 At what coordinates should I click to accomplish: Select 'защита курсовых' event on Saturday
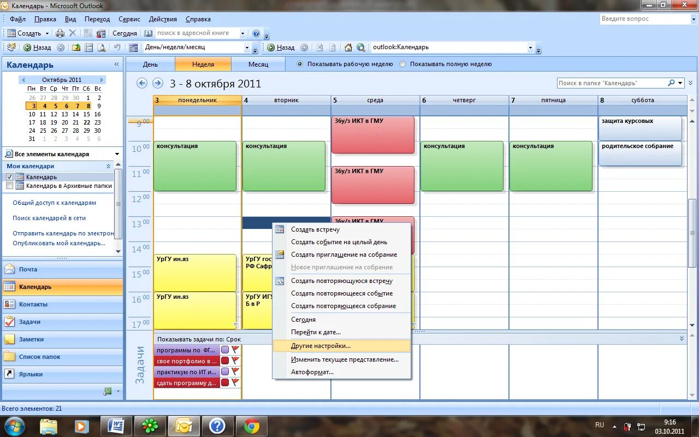pos(640,128)
